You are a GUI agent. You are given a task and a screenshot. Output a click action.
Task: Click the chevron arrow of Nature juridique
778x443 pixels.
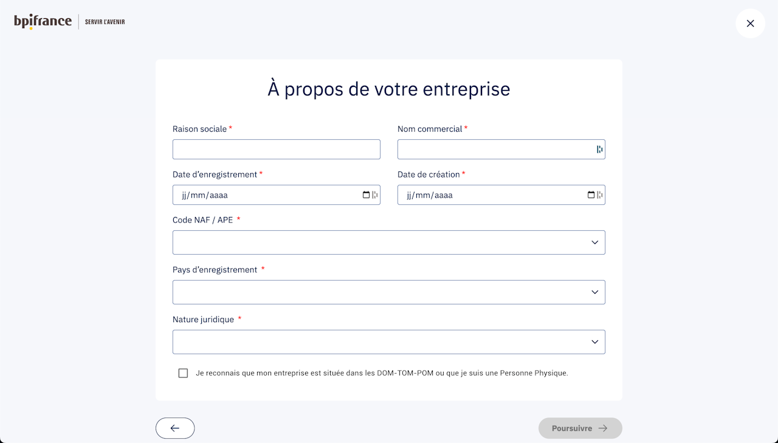(x=595, y=342)
